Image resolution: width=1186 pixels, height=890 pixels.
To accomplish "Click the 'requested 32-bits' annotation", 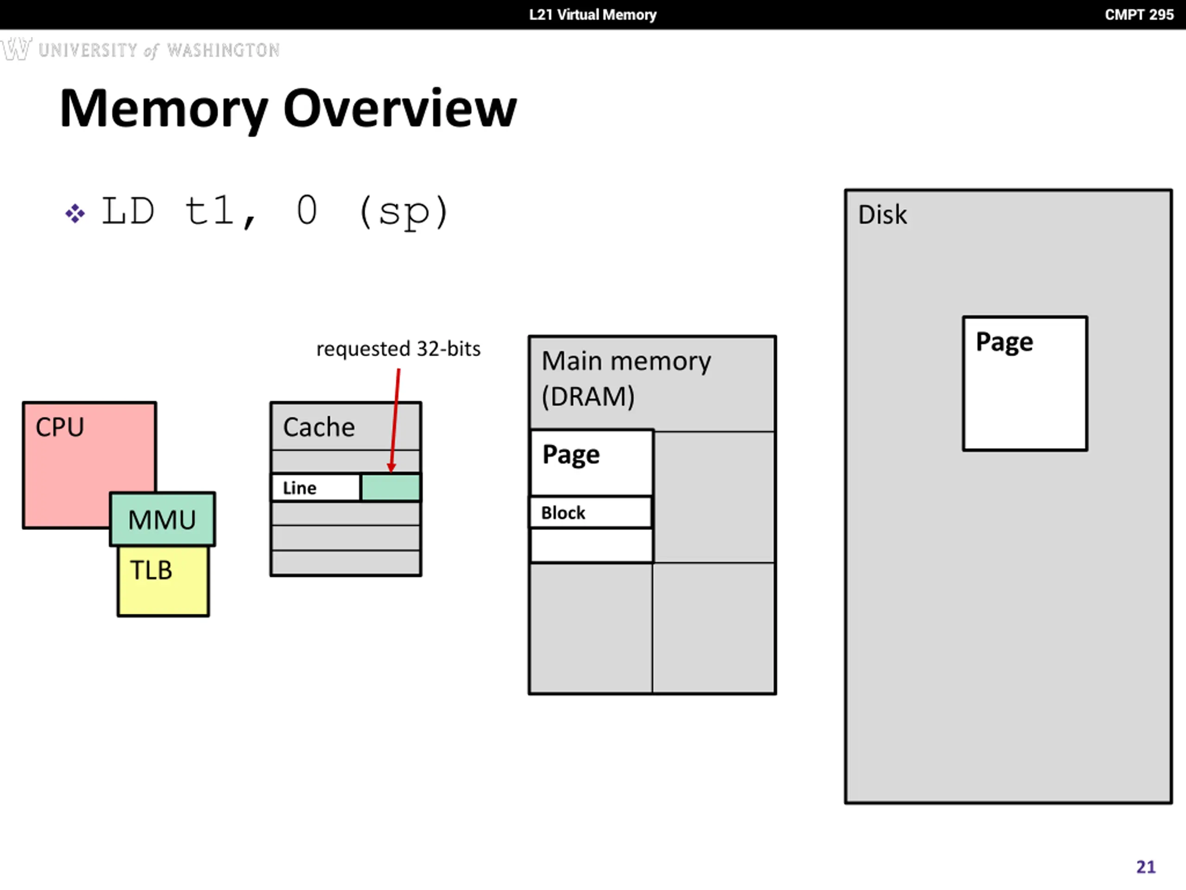I will pyautogui.click(x=398, y=349).
